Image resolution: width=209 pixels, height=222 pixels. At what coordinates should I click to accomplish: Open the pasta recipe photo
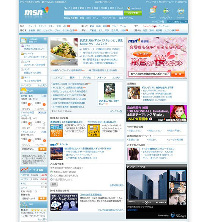[64, 52]
